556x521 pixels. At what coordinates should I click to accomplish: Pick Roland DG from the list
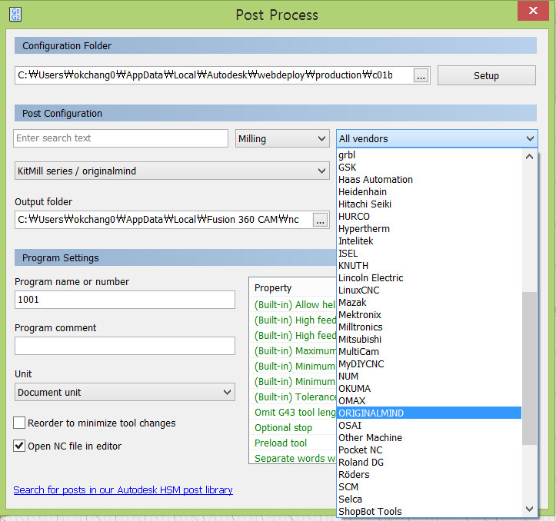(x=429, y=462)
